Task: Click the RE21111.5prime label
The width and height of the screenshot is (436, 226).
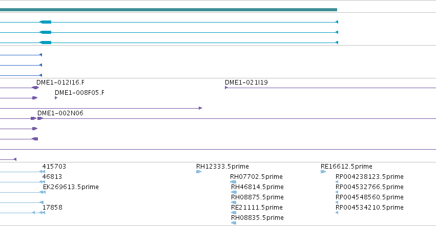Action: [x=257, y=208]
